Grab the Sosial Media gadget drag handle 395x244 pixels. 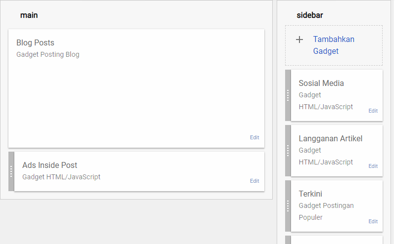(288, 95)
